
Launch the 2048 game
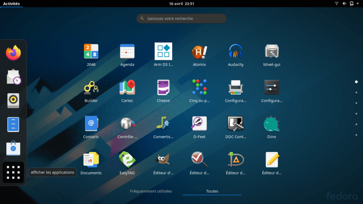pyautogui.click(x=91, y=51)
